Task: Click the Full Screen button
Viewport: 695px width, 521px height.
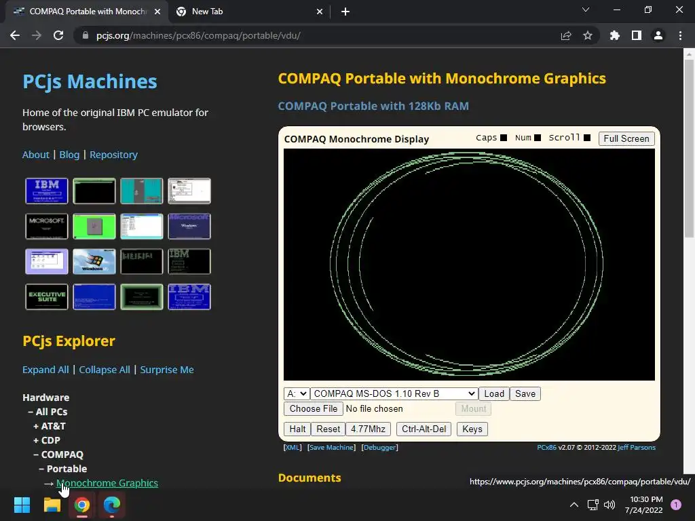Action: [626, 138]
